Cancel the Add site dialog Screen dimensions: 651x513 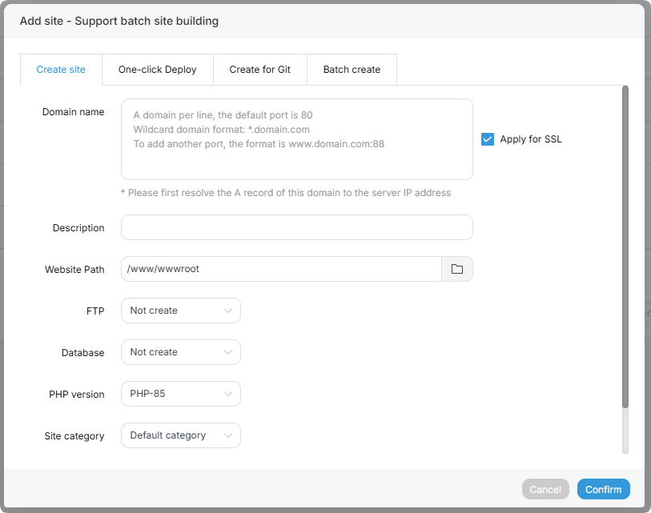(x=545, y=489)
